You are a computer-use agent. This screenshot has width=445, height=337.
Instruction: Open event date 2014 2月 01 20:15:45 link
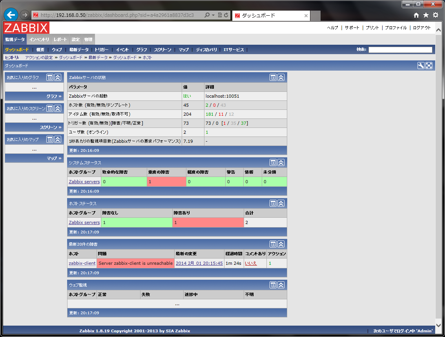(x=199, y=263)
